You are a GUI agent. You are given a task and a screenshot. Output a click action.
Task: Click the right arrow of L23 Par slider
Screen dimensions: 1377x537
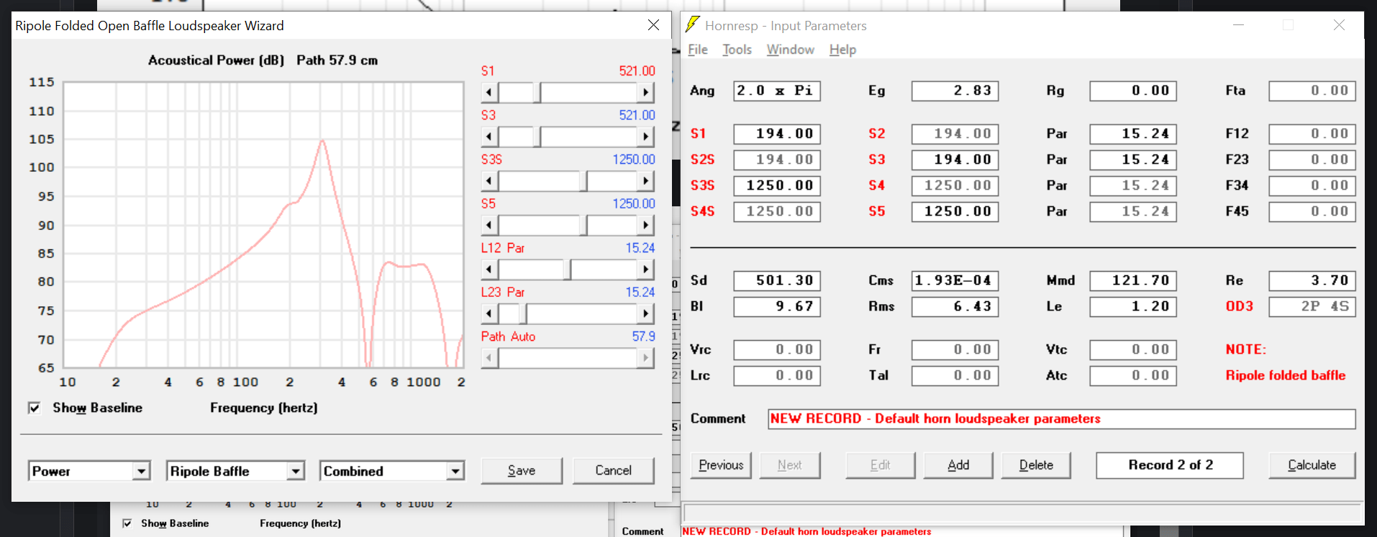click(645, 313)
